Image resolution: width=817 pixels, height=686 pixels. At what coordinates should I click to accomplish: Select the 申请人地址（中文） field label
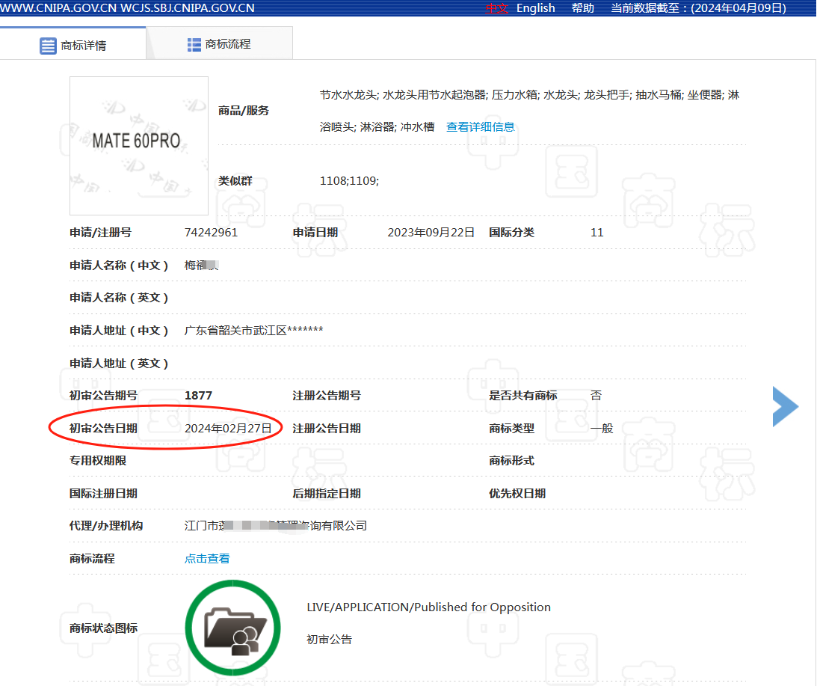119,331
